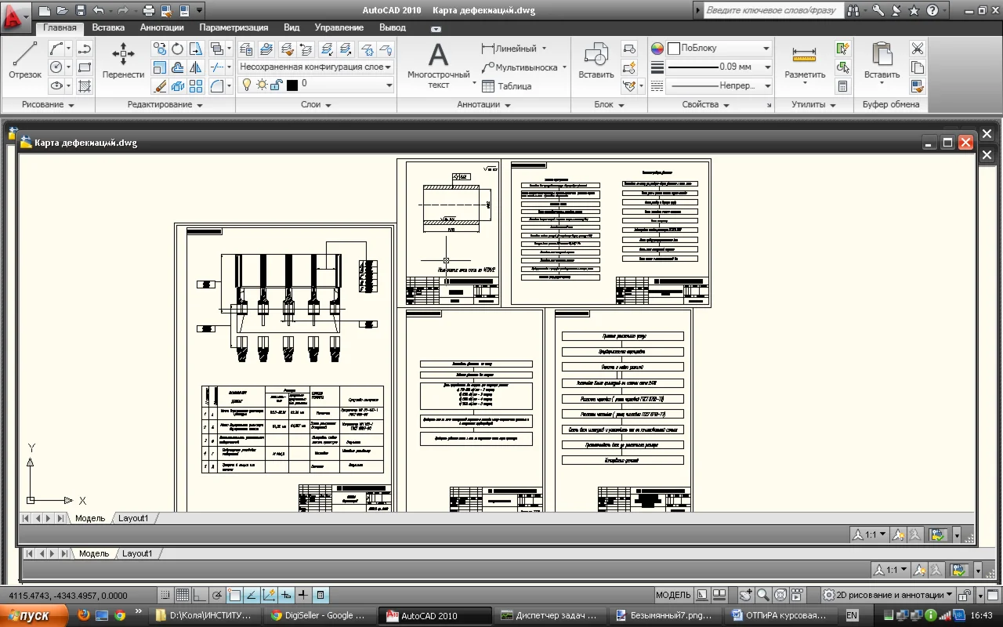
Task: Switch to the Вставка ribbon tab
Action: click(x=108, y=27)
